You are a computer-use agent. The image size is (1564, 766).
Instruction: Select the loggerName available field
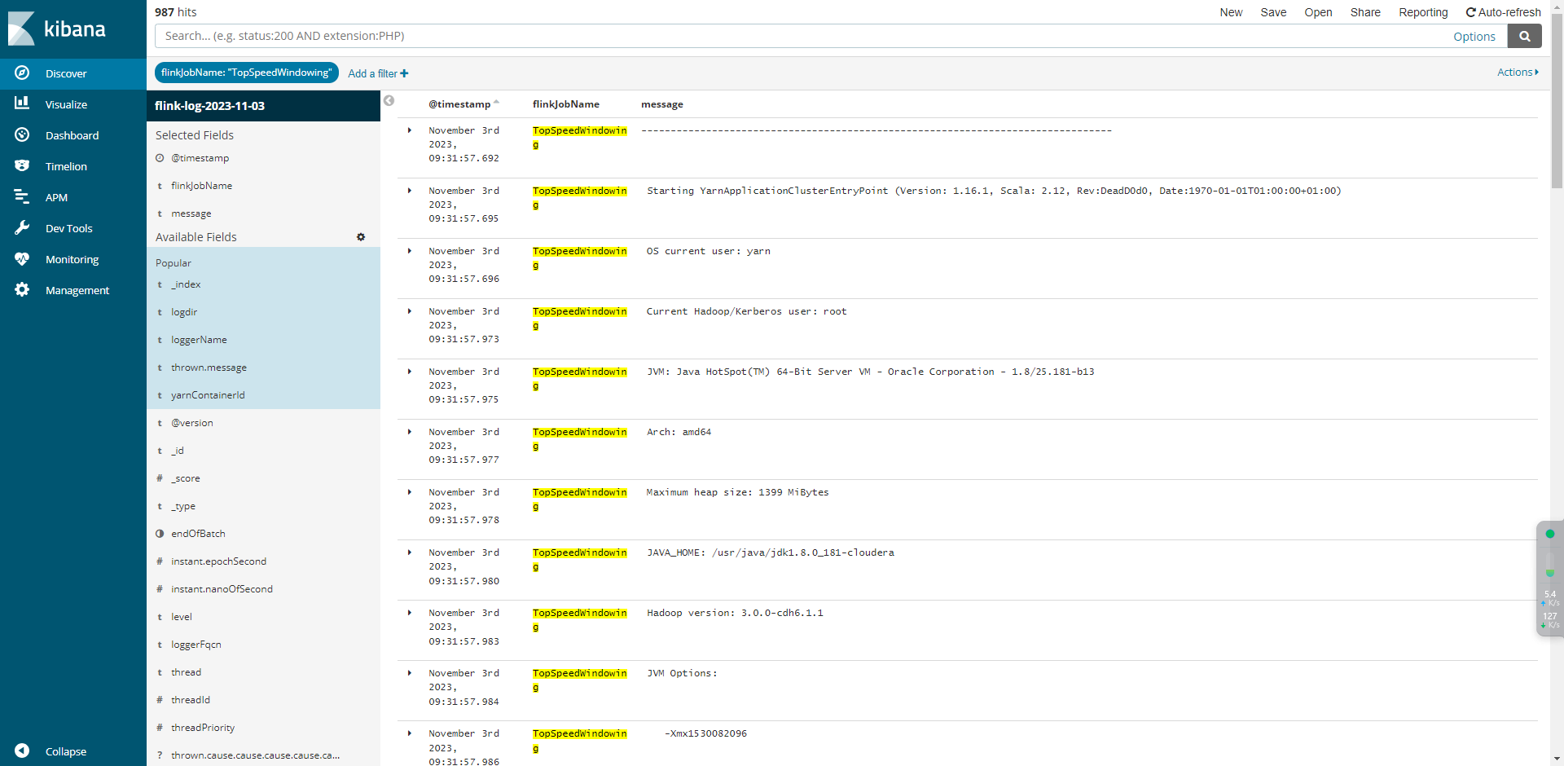click(199, 340)
